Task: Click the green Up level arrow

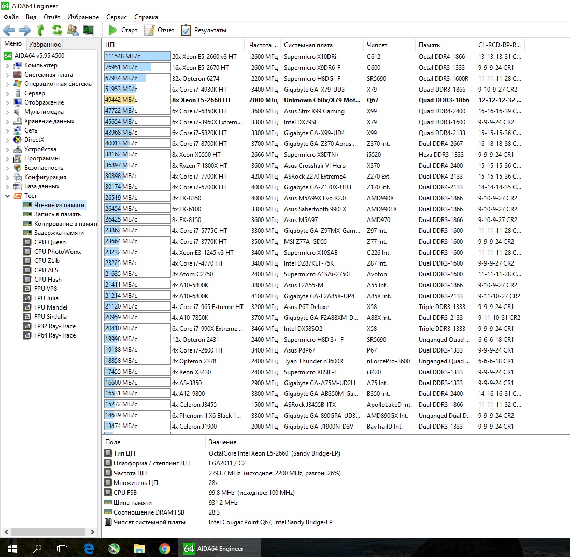Action: click(x=41, y=30)
